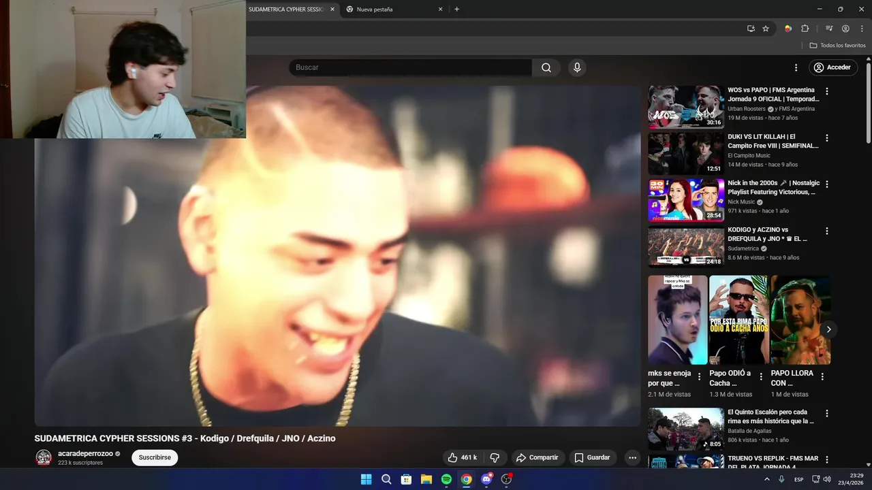
Task: Open File Explorer from taskbar
Action: pos(426,479)
